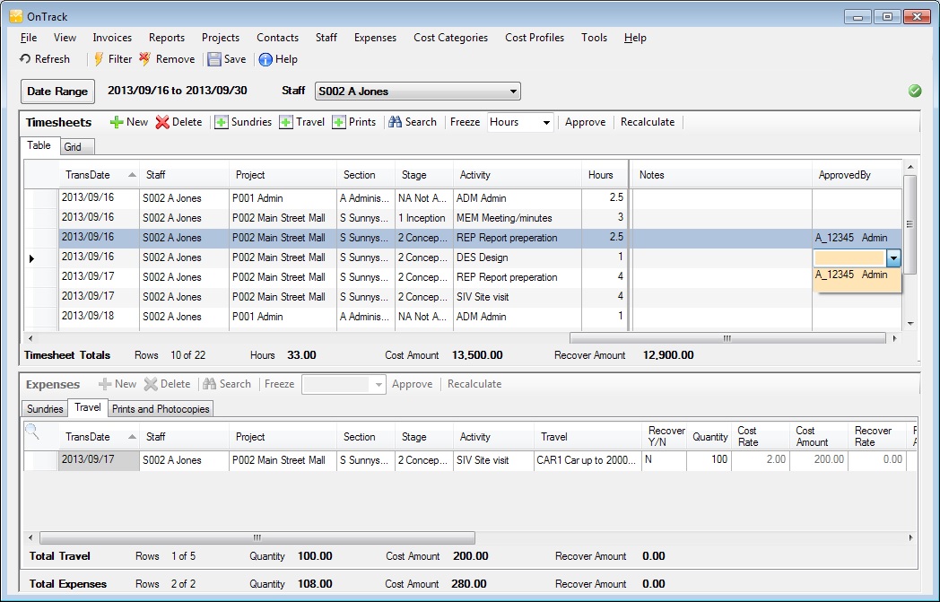Create a new timesheet entry
Viewport: 940px width, 602px height.
[128, 122]
